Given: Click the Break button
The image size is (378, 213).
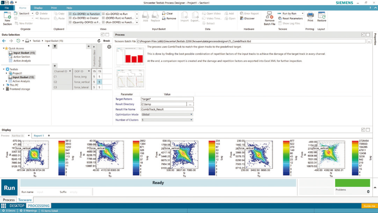Looking at the screenshot, I should [x=106, y=41].
